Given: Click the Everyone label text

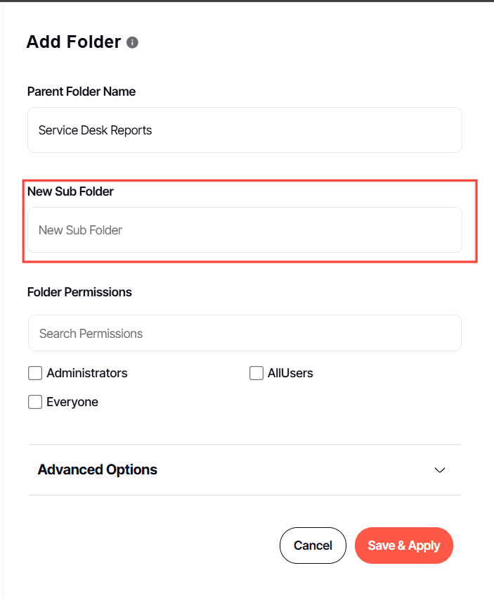Looking at the screenshot, I should tap(72, 402).
